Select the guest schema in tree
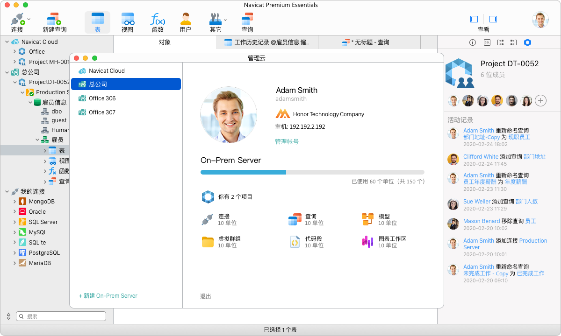 click(x=59, y=120)
